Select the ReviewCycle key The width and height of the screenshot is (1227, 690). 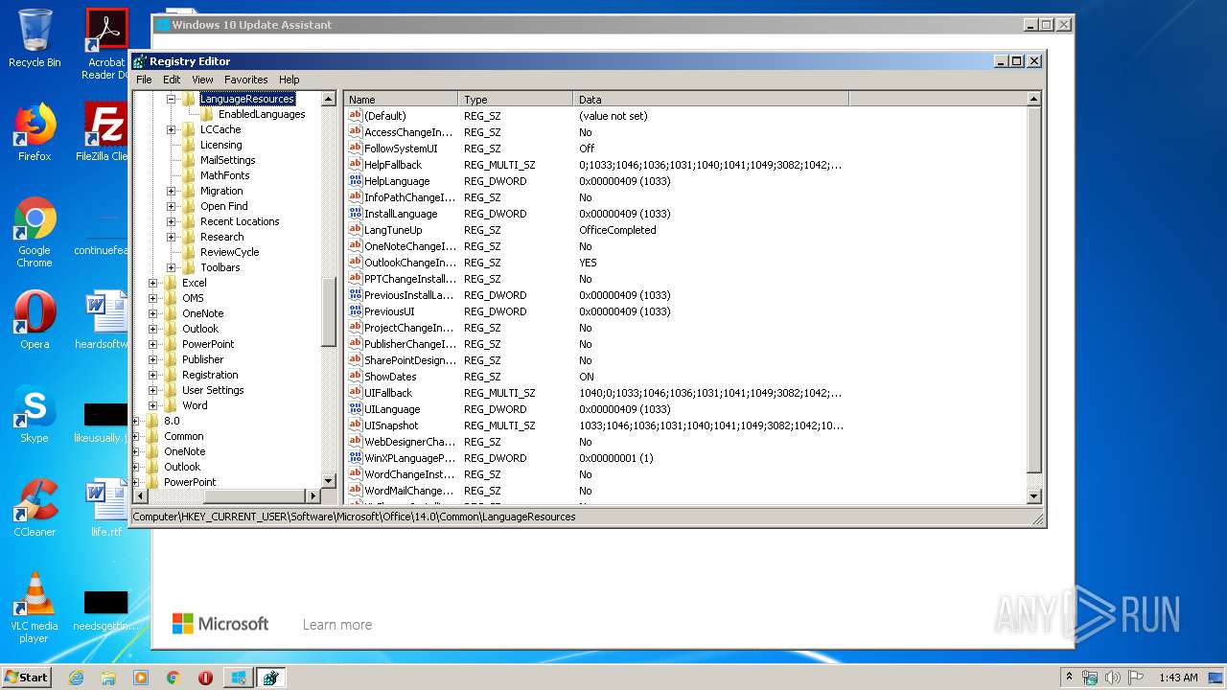[229, 252]
